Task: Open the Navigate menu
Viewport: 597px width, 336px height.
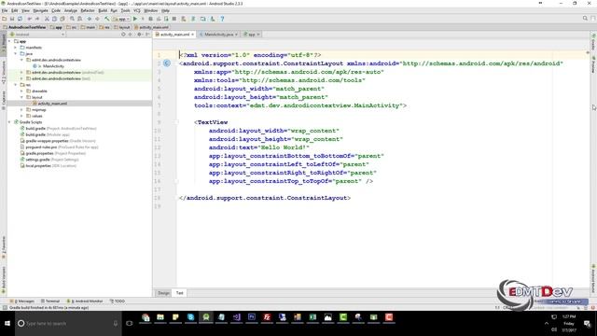Action: (x=40, y=10)
